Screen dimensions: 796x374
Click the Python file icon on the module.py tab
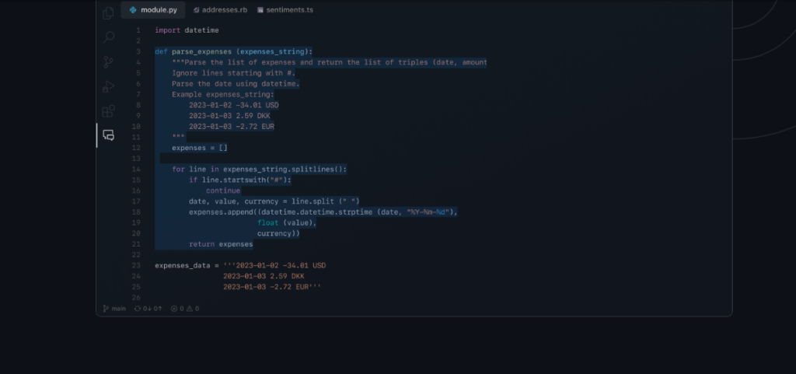tap(133, 9)
